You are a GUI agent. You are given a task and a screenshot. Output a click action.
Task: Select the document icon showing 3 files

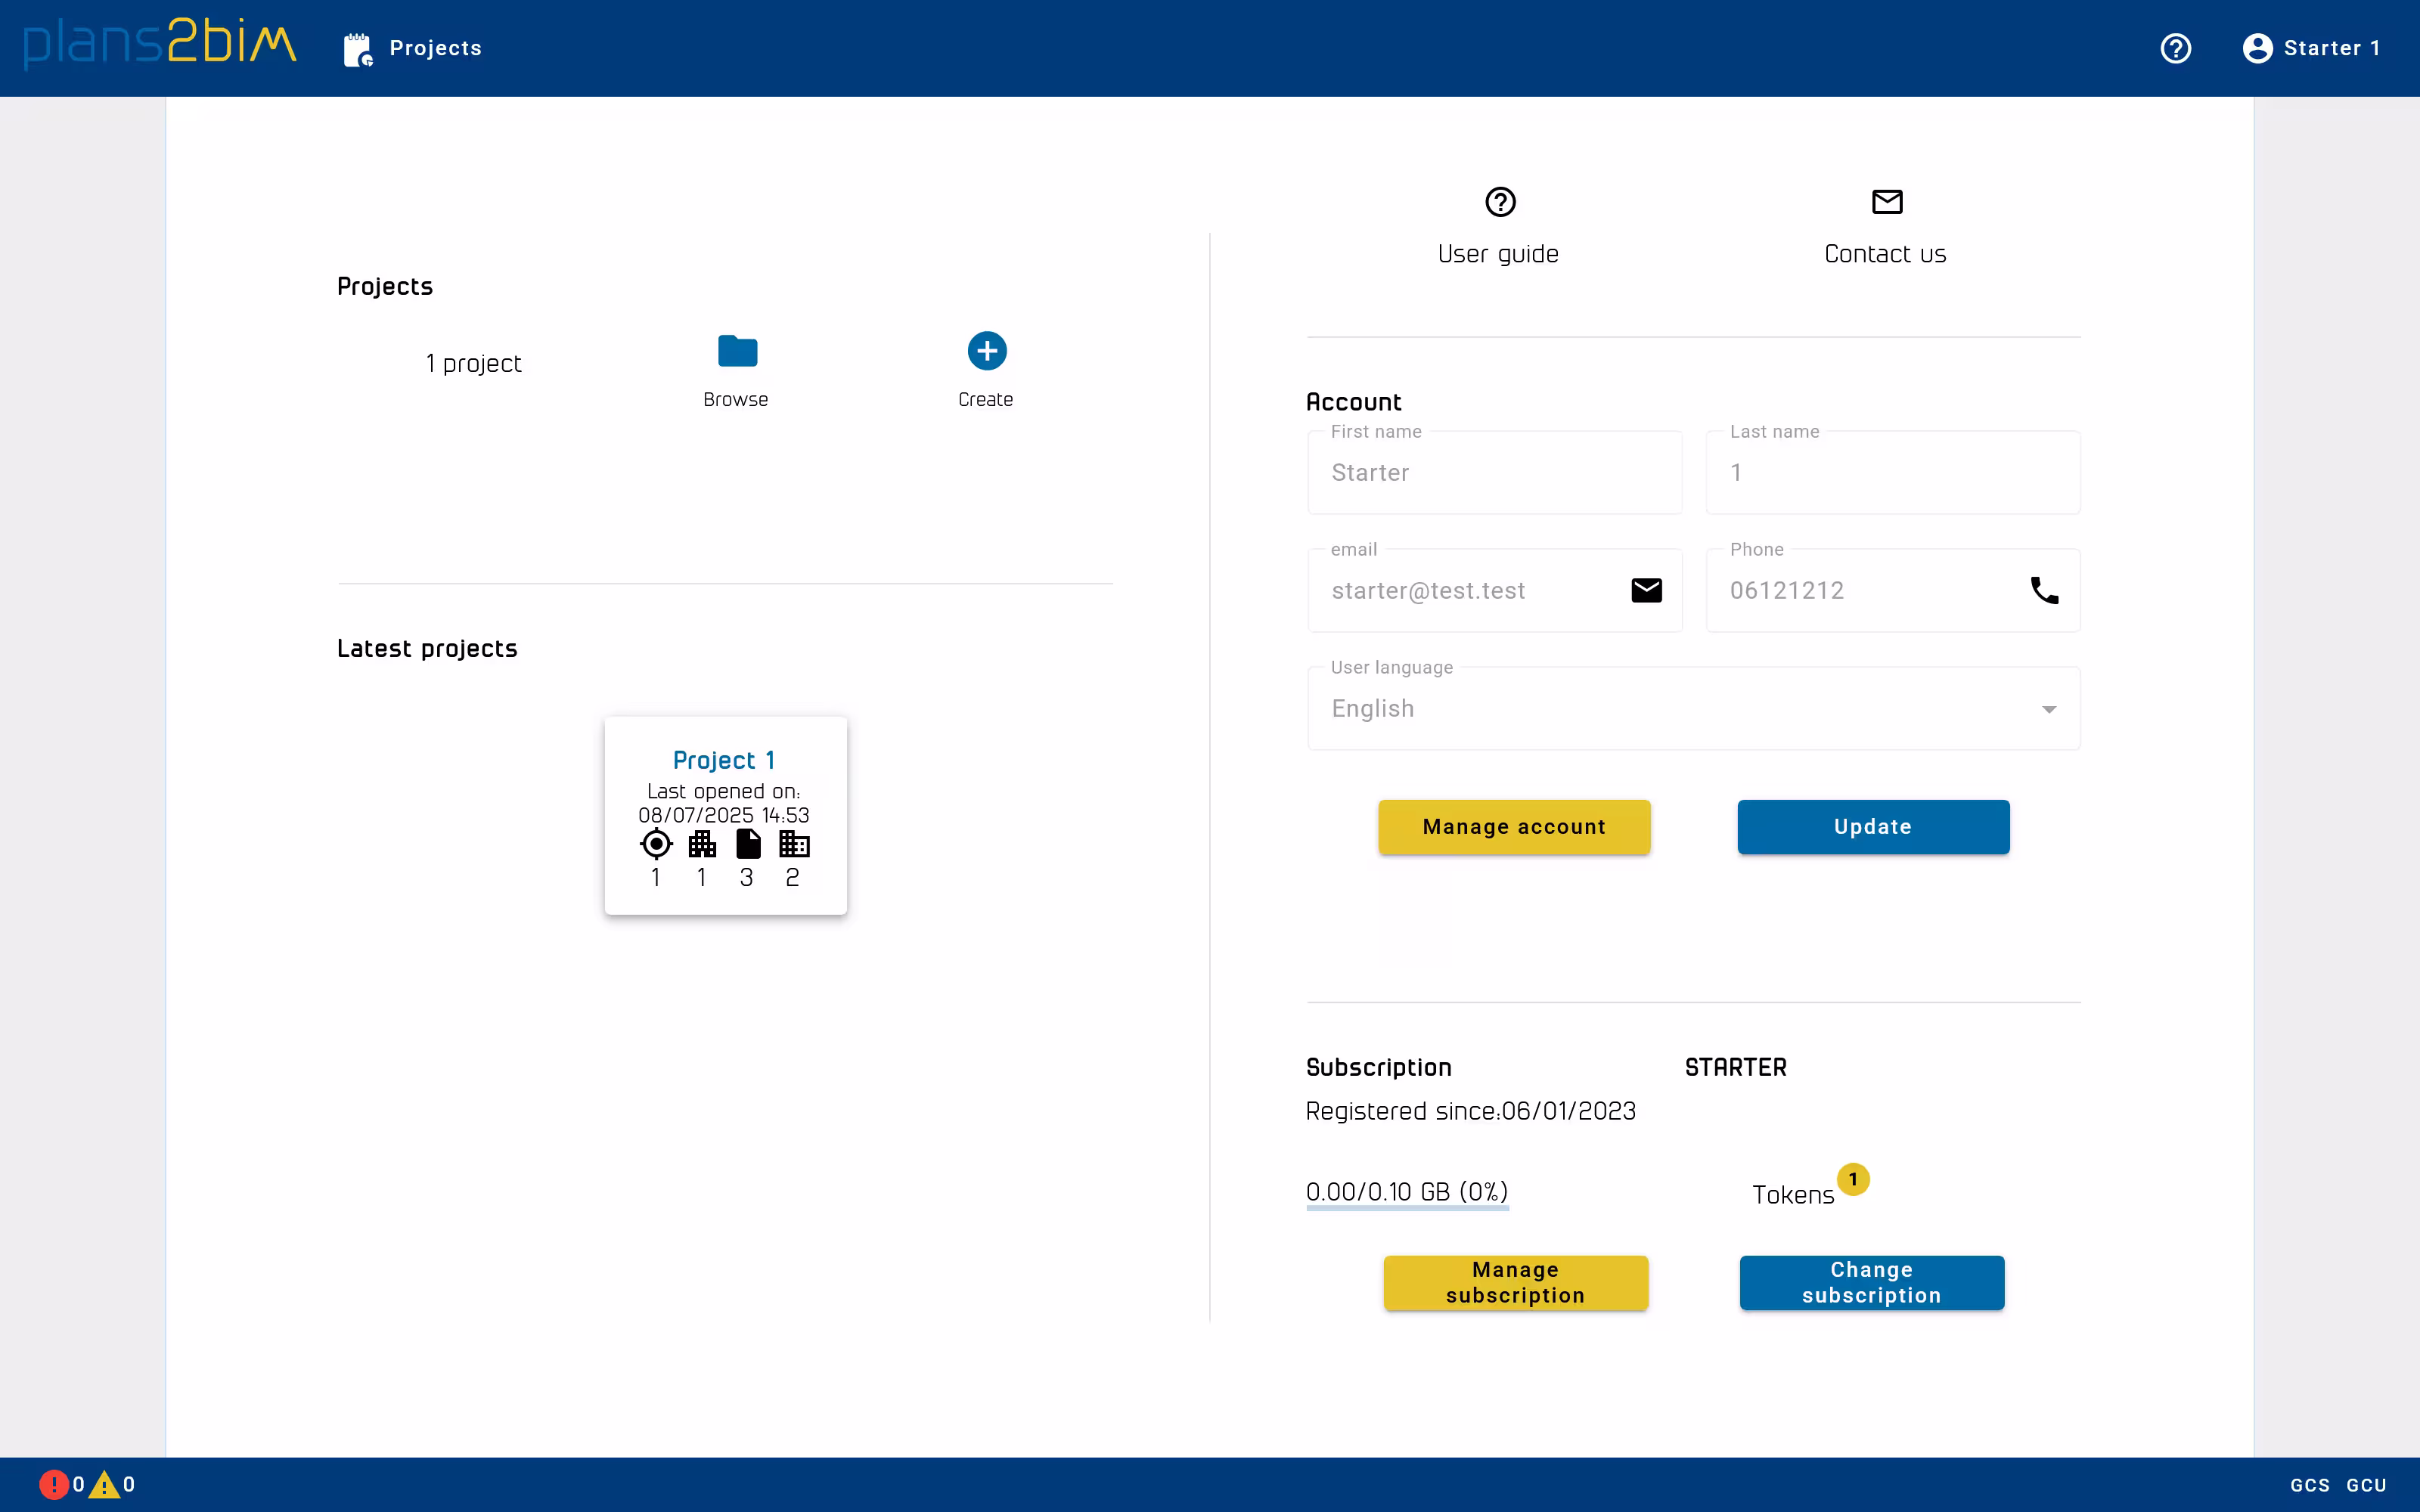point(748,843)
